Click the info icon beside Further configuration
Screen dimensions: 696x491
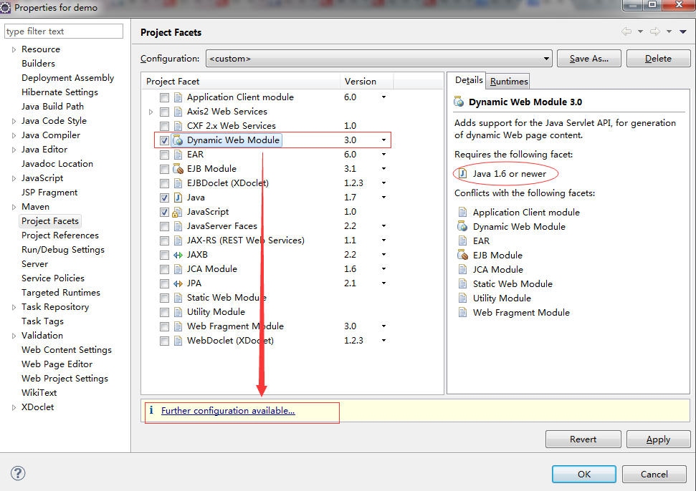151,410
